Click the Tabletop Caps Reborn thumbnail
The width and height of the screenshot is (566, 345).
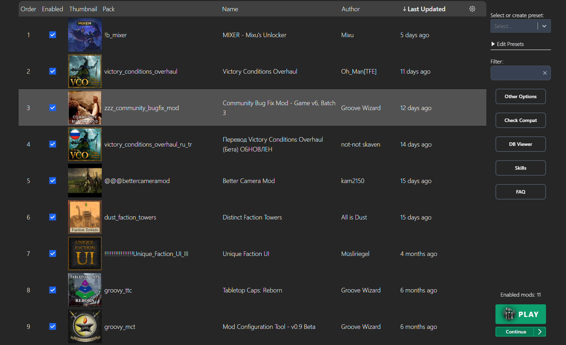click(85, 290)
